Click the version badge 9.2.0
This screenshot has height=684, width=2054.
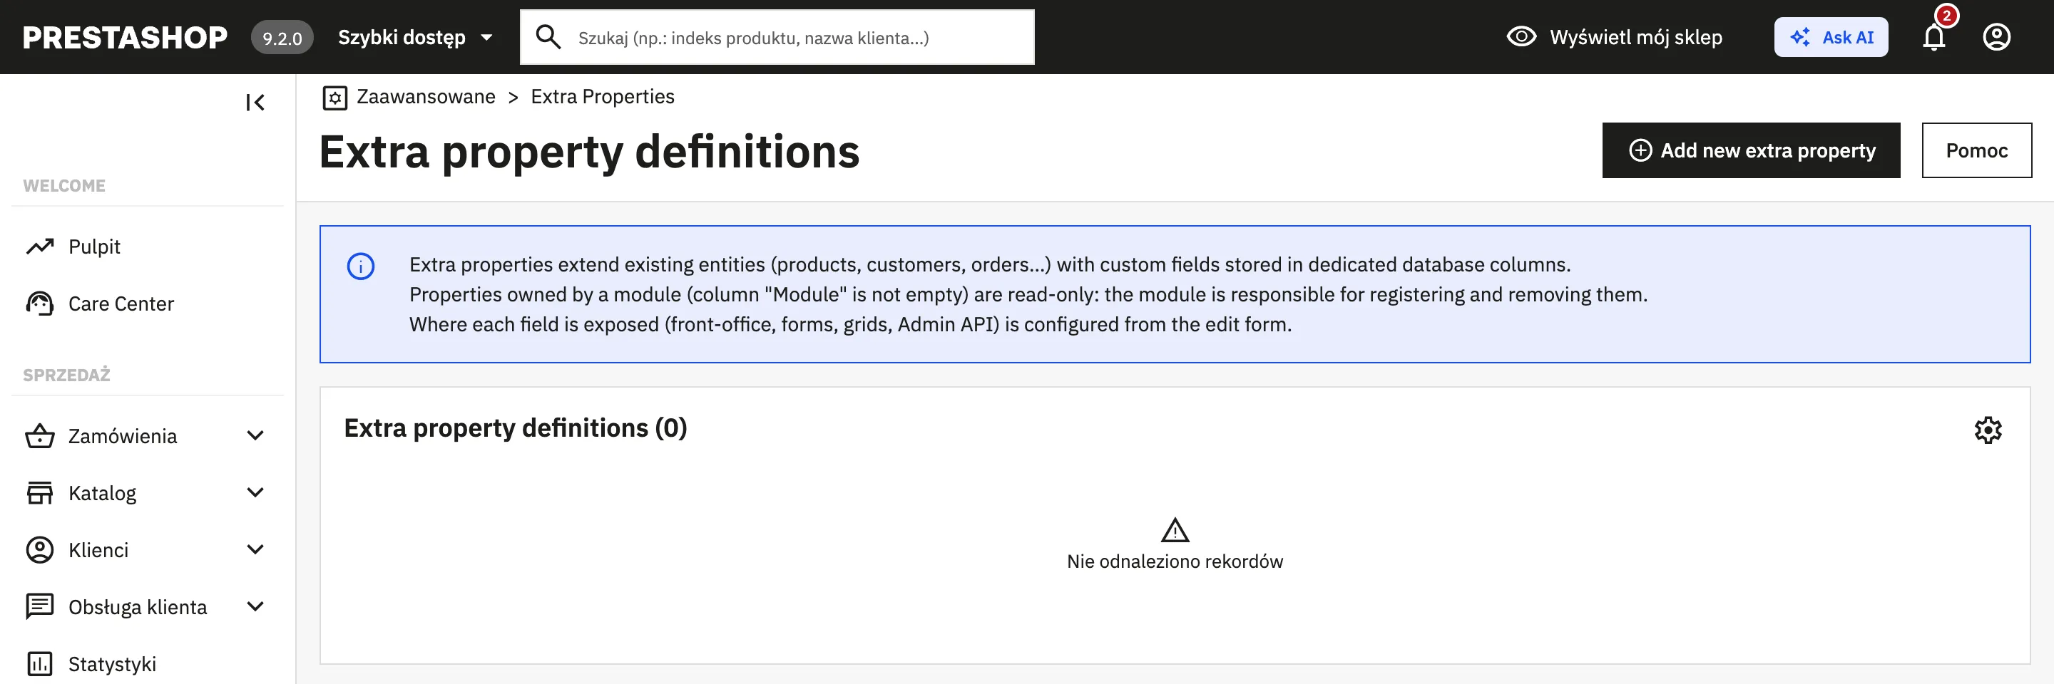tap(282, 38)
